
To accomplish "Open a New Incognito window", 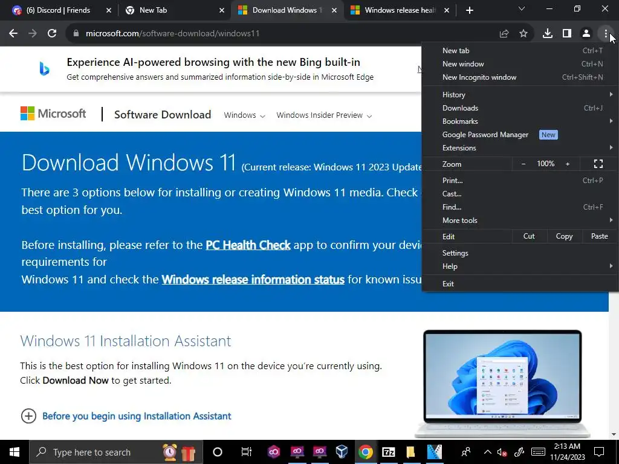I will [x=520, y=77].
